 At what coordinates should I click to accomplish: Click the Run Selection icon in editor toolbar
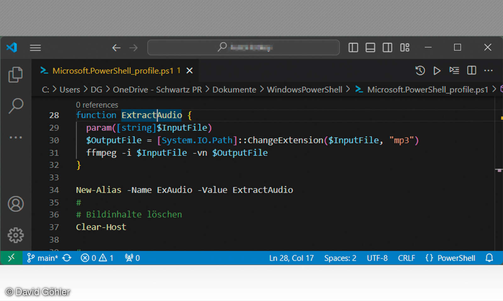[x=454, y=71]
